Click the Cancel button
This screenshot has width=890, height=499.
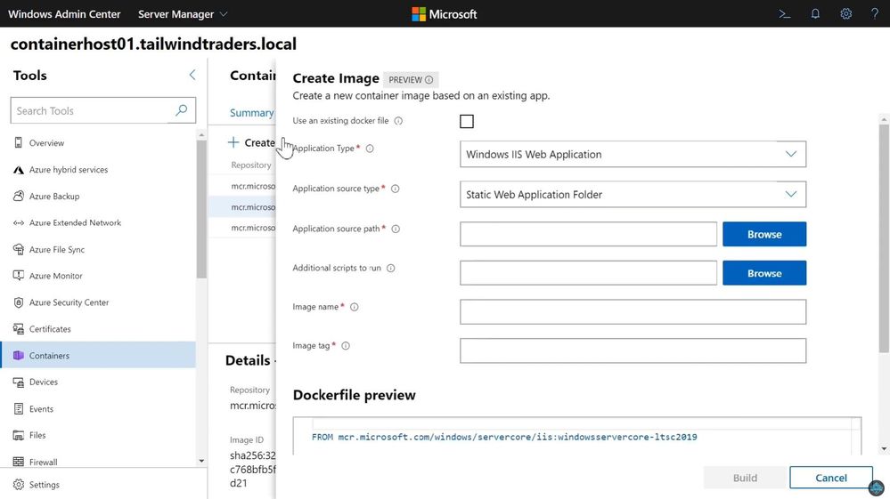click(x=831, y=478)
